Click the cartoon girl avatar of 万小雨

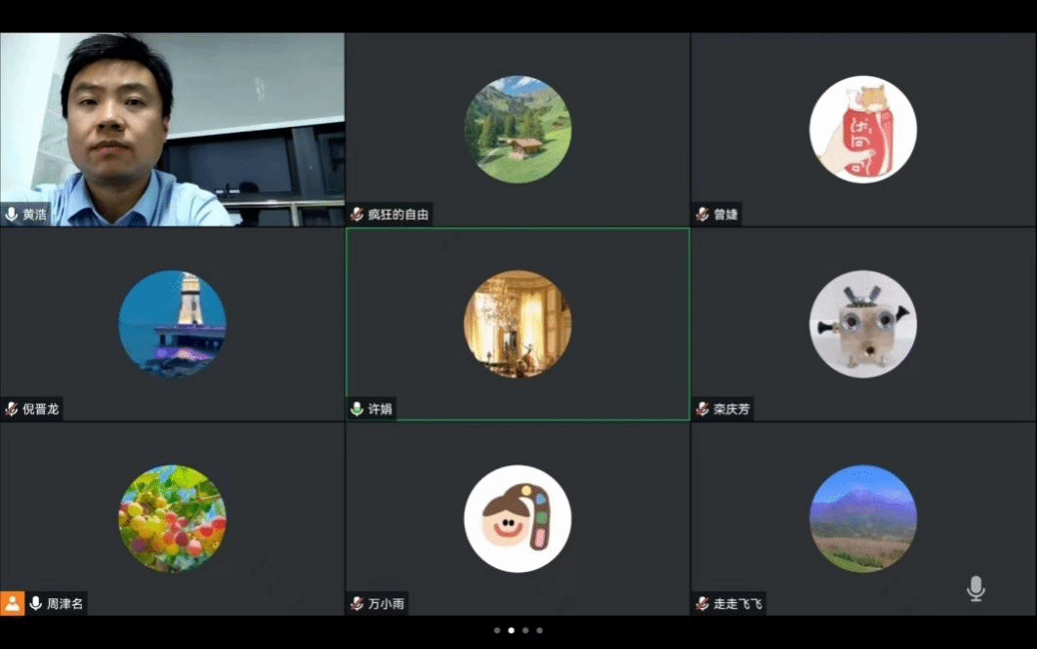pyautogui.click(x=518, y=518)
